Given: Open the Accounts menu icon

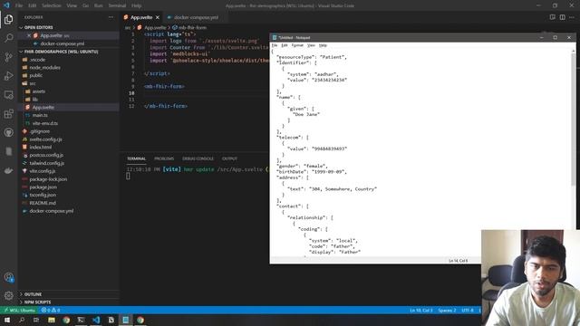Looking at the screenshot, I should click(x=8, y=277).
